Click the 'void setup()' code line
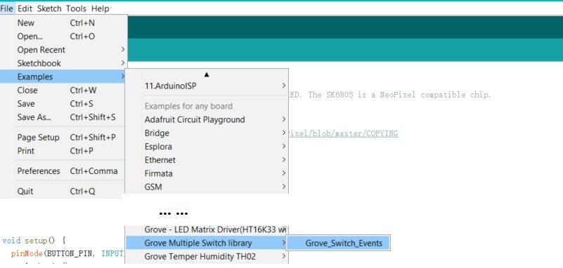This screenshot has height=268, width=563. click(x=34, y=241)
